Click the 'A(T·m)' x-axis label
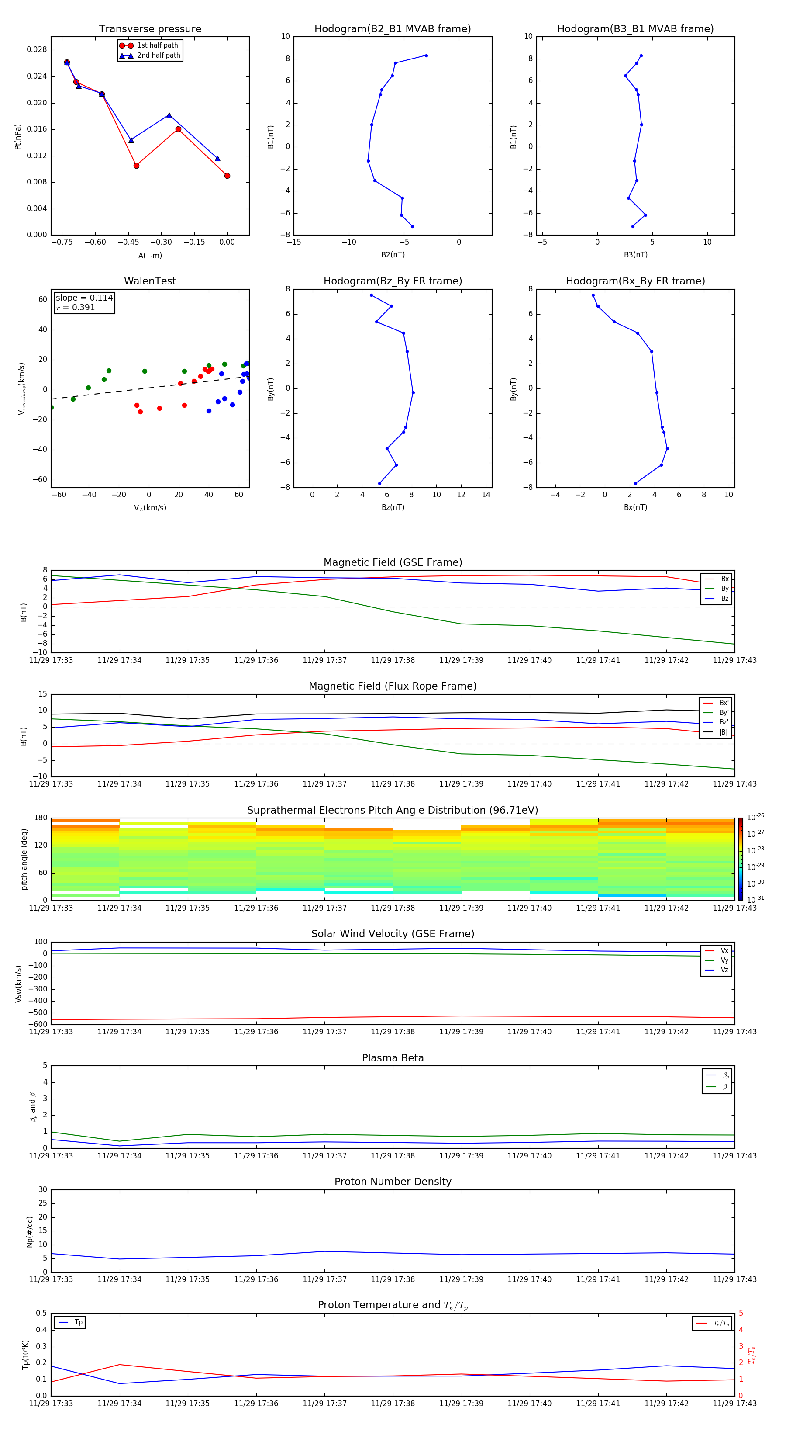This screenshot has width=786, height=1442. click(x=150, y=255)
